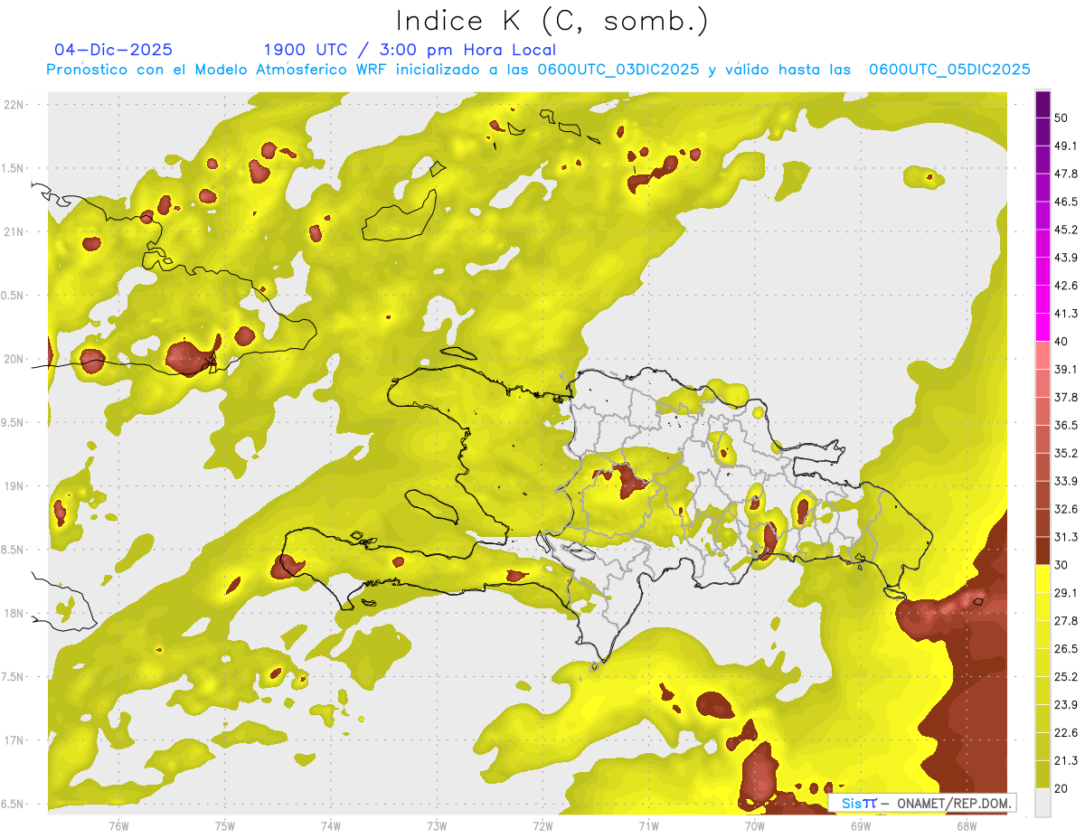Click the "40" color scale value
The height and width of the screenshot is (838, 1085).
tap(1061, 342)
